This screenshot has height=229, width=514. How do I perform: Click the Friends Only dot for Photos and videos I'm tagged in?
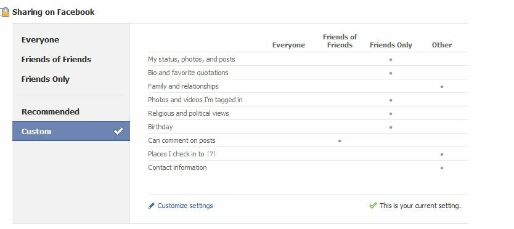390,100
